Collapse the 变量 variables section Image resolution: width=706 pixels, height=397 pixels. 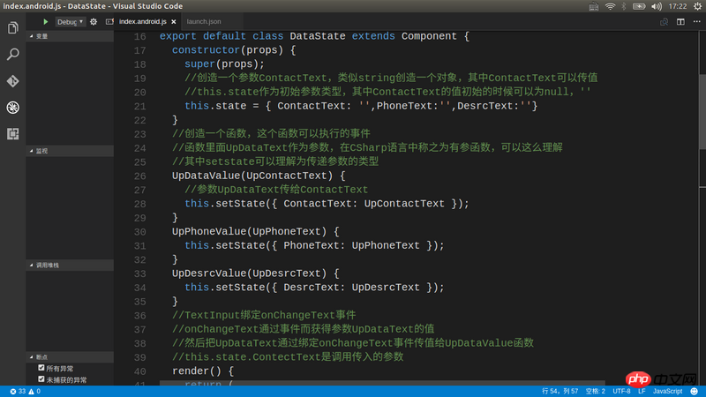click(70, 36)
